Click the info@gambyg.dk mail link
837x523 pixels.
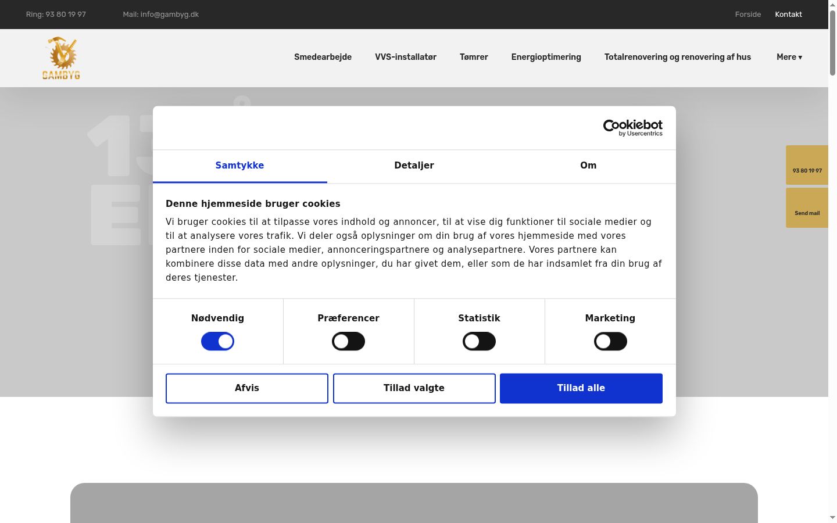161,15
